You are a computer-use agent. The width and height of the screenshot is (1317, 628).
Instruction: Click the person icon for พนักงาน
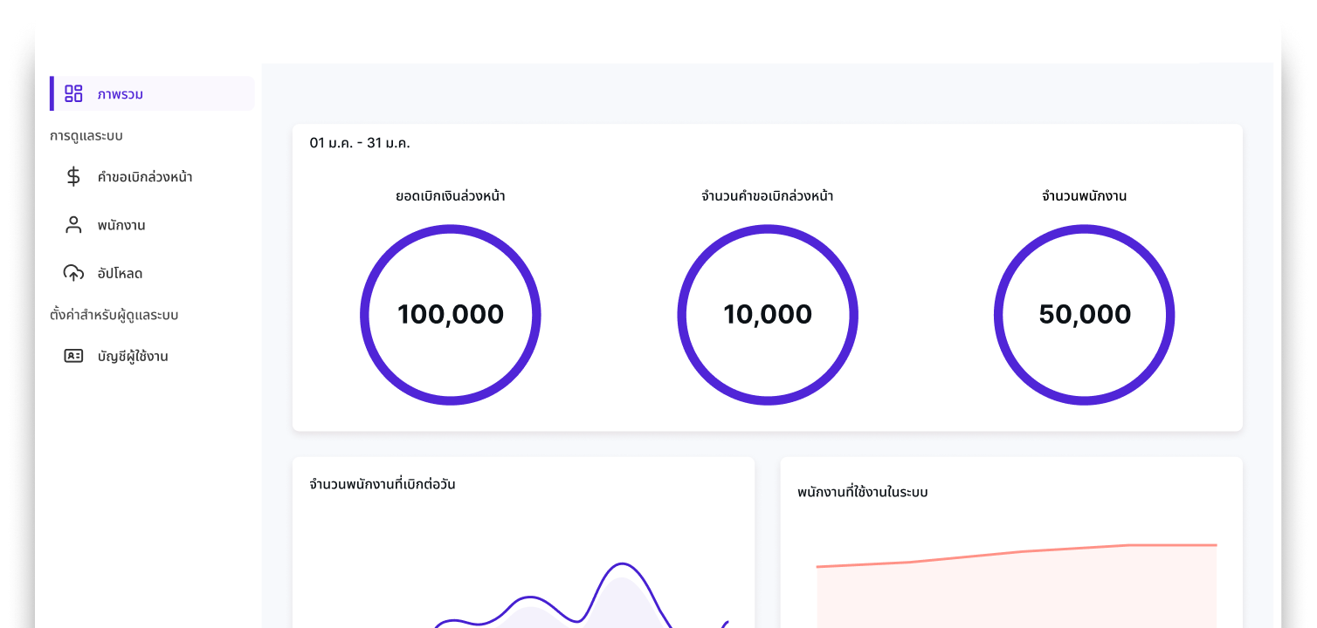pos(73,225)
